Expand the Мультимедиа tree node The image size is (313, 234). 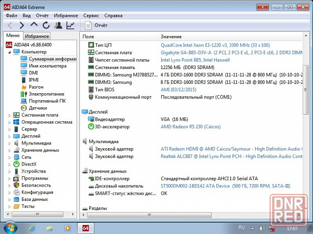coord(9,144)
